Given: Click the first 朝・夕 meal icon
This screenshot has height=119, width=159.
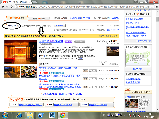Looking at the screenshot, I should [93, 70].
